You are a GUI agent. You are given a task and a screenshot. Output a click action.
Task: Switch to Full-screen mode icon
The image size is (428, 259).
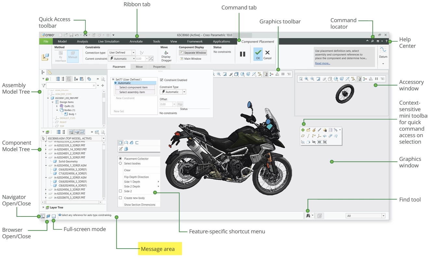pos(54,216)
